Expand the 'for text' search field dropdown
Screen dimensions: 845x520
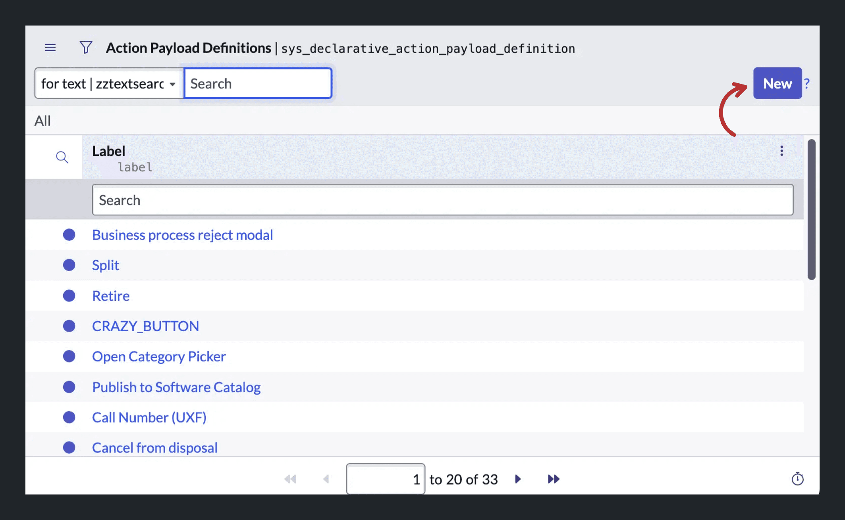(x=109, y=83)
